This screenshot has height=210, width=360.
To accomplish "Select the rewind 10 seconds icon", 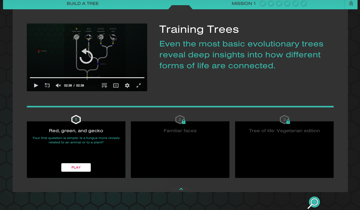I will (x=47, y=85).
